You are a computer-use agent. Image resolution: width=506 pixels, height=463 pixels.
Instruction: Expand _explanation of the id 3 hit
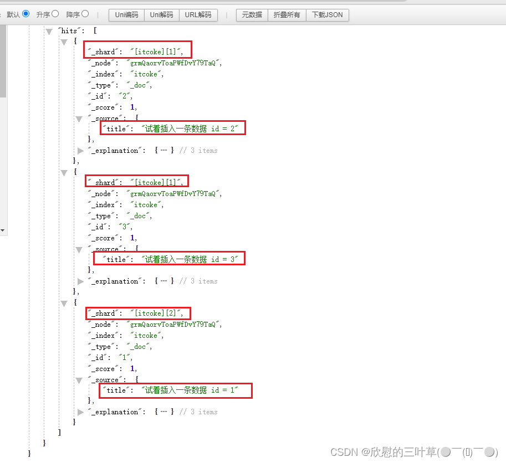[x=80, y=281]
